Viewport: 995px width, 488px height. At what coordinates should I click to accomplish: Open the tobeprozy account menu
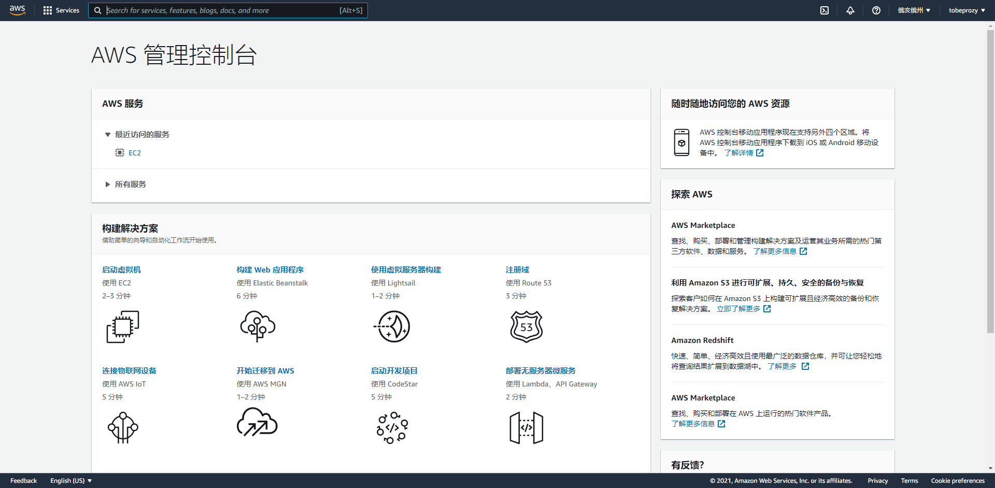[967, 10]
